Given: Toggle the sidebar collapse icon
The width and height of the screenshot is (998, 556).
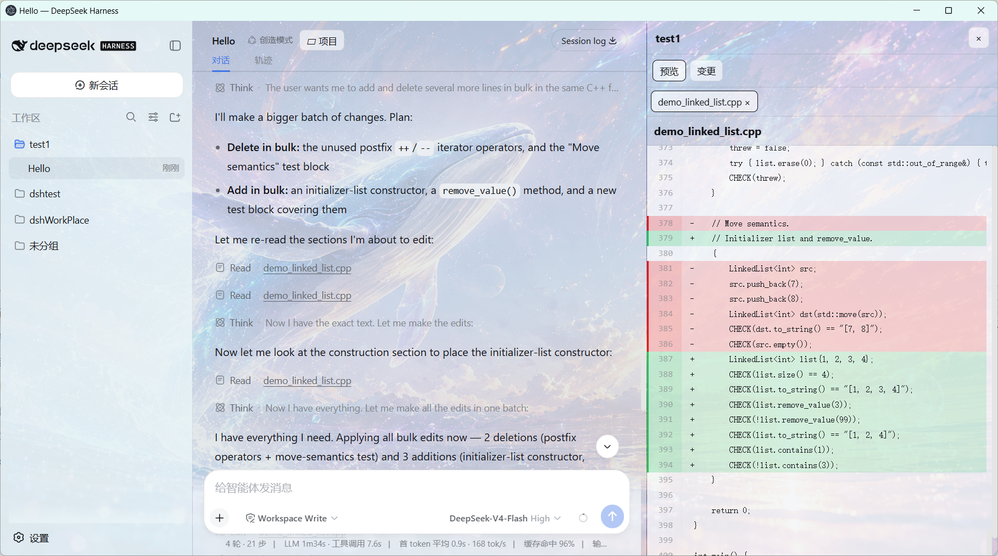Looking at the screenshot, I should pyautogui.click(x=175, y=46).
